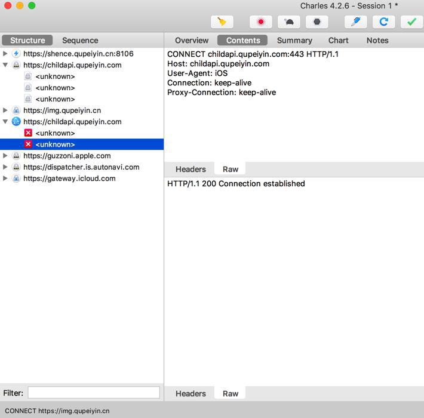Image resolution: width=424 pixels, height=418 pixels.
Task: Click the blue pen Compose icon
Action: (355, 22)
